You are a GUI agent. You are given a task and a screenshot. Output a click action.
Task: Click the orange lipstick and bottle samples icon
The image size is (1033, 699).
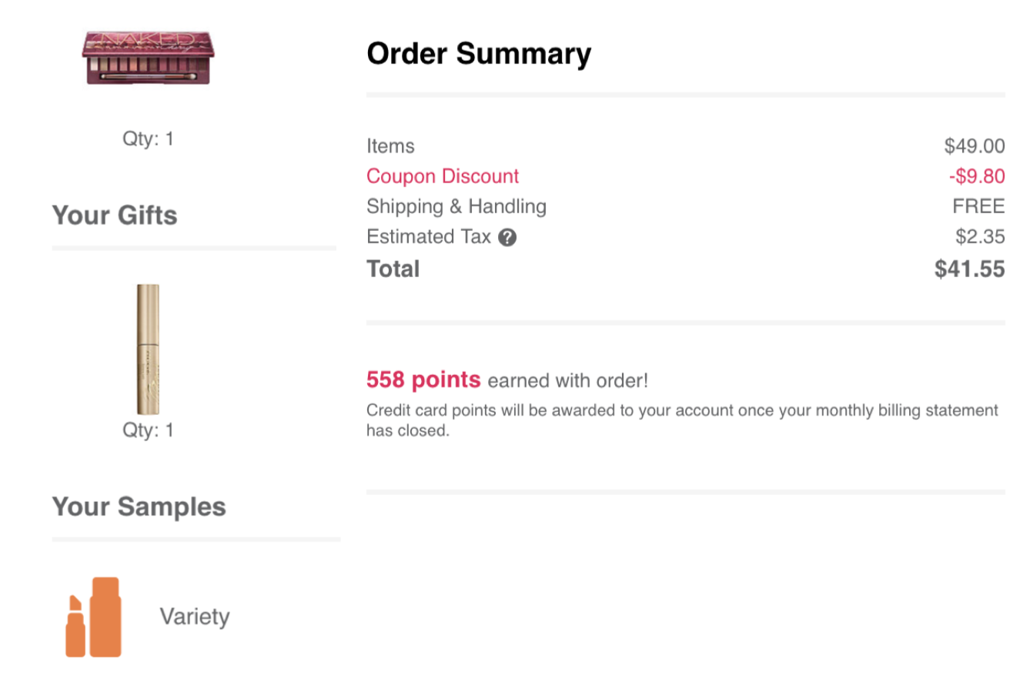93,617
